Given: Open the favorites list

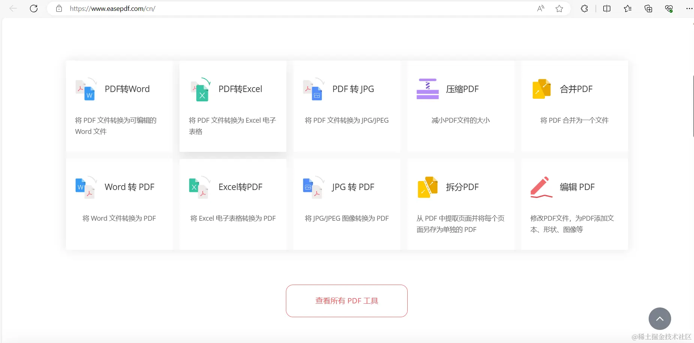Looking at the screenshot, I should [x=628, y=9].
